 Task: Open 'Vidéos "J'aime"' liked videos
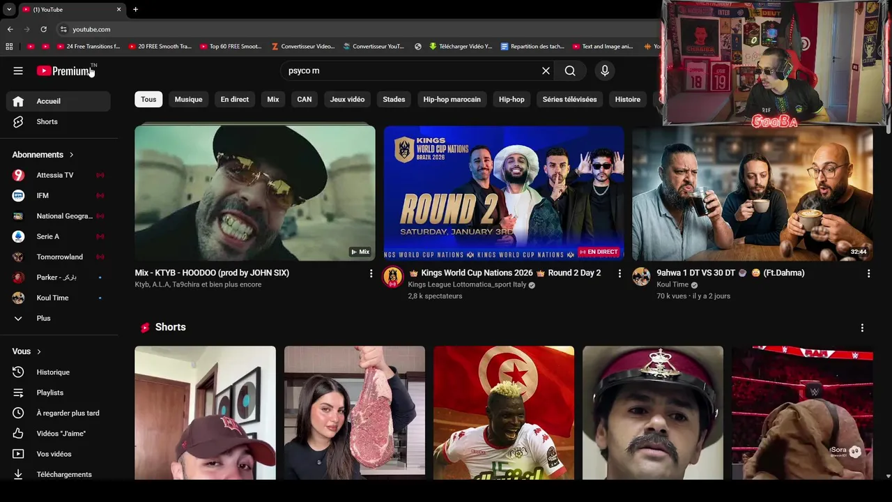pyautogui.click(x=59, y=434)
